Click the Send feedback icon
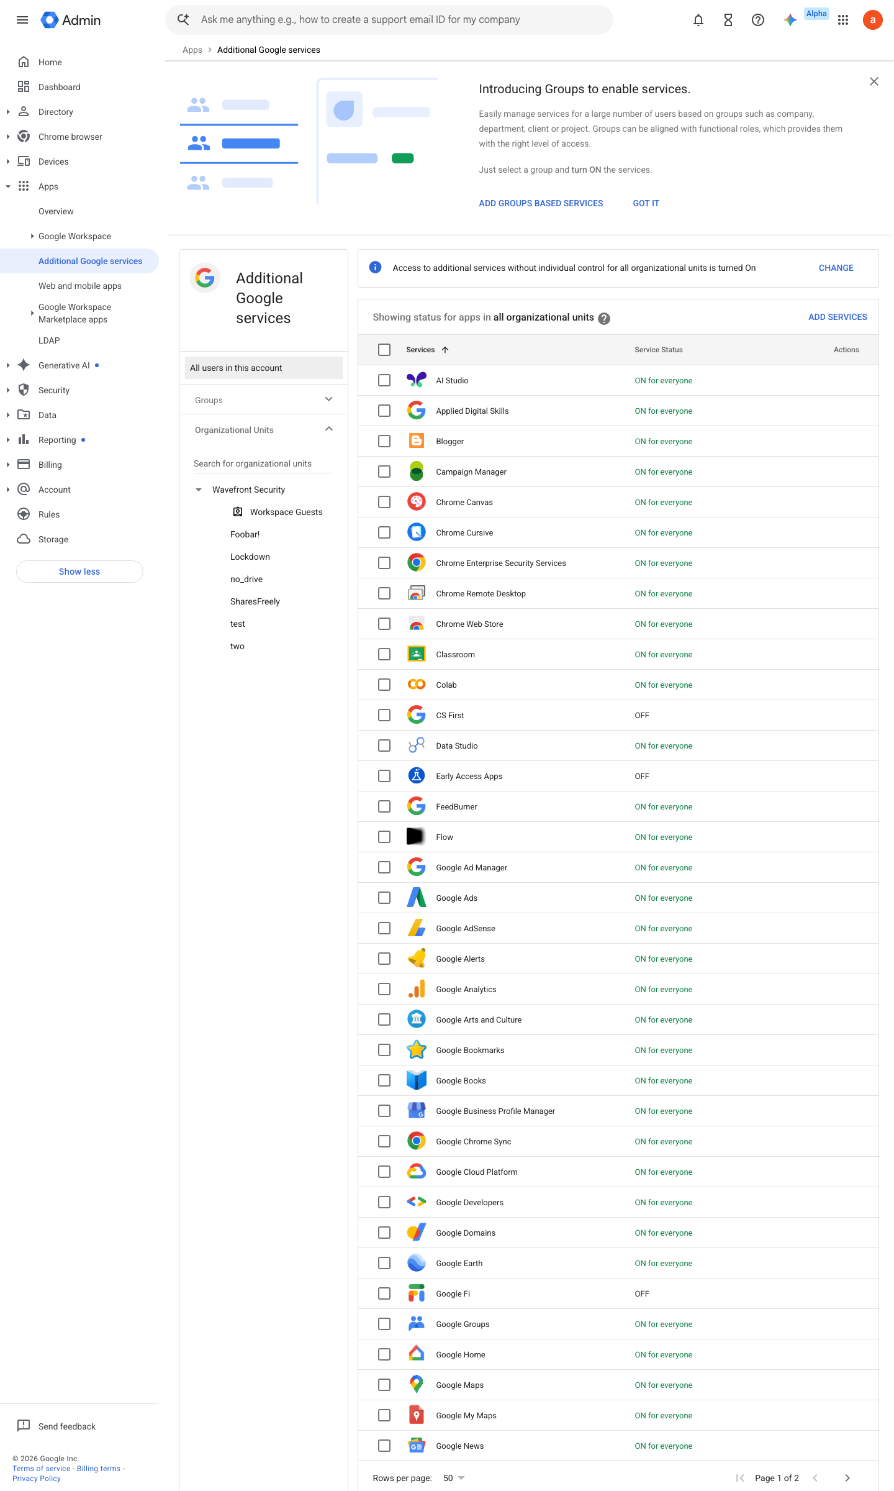 pyautogui.click(x=24, y=1426)
